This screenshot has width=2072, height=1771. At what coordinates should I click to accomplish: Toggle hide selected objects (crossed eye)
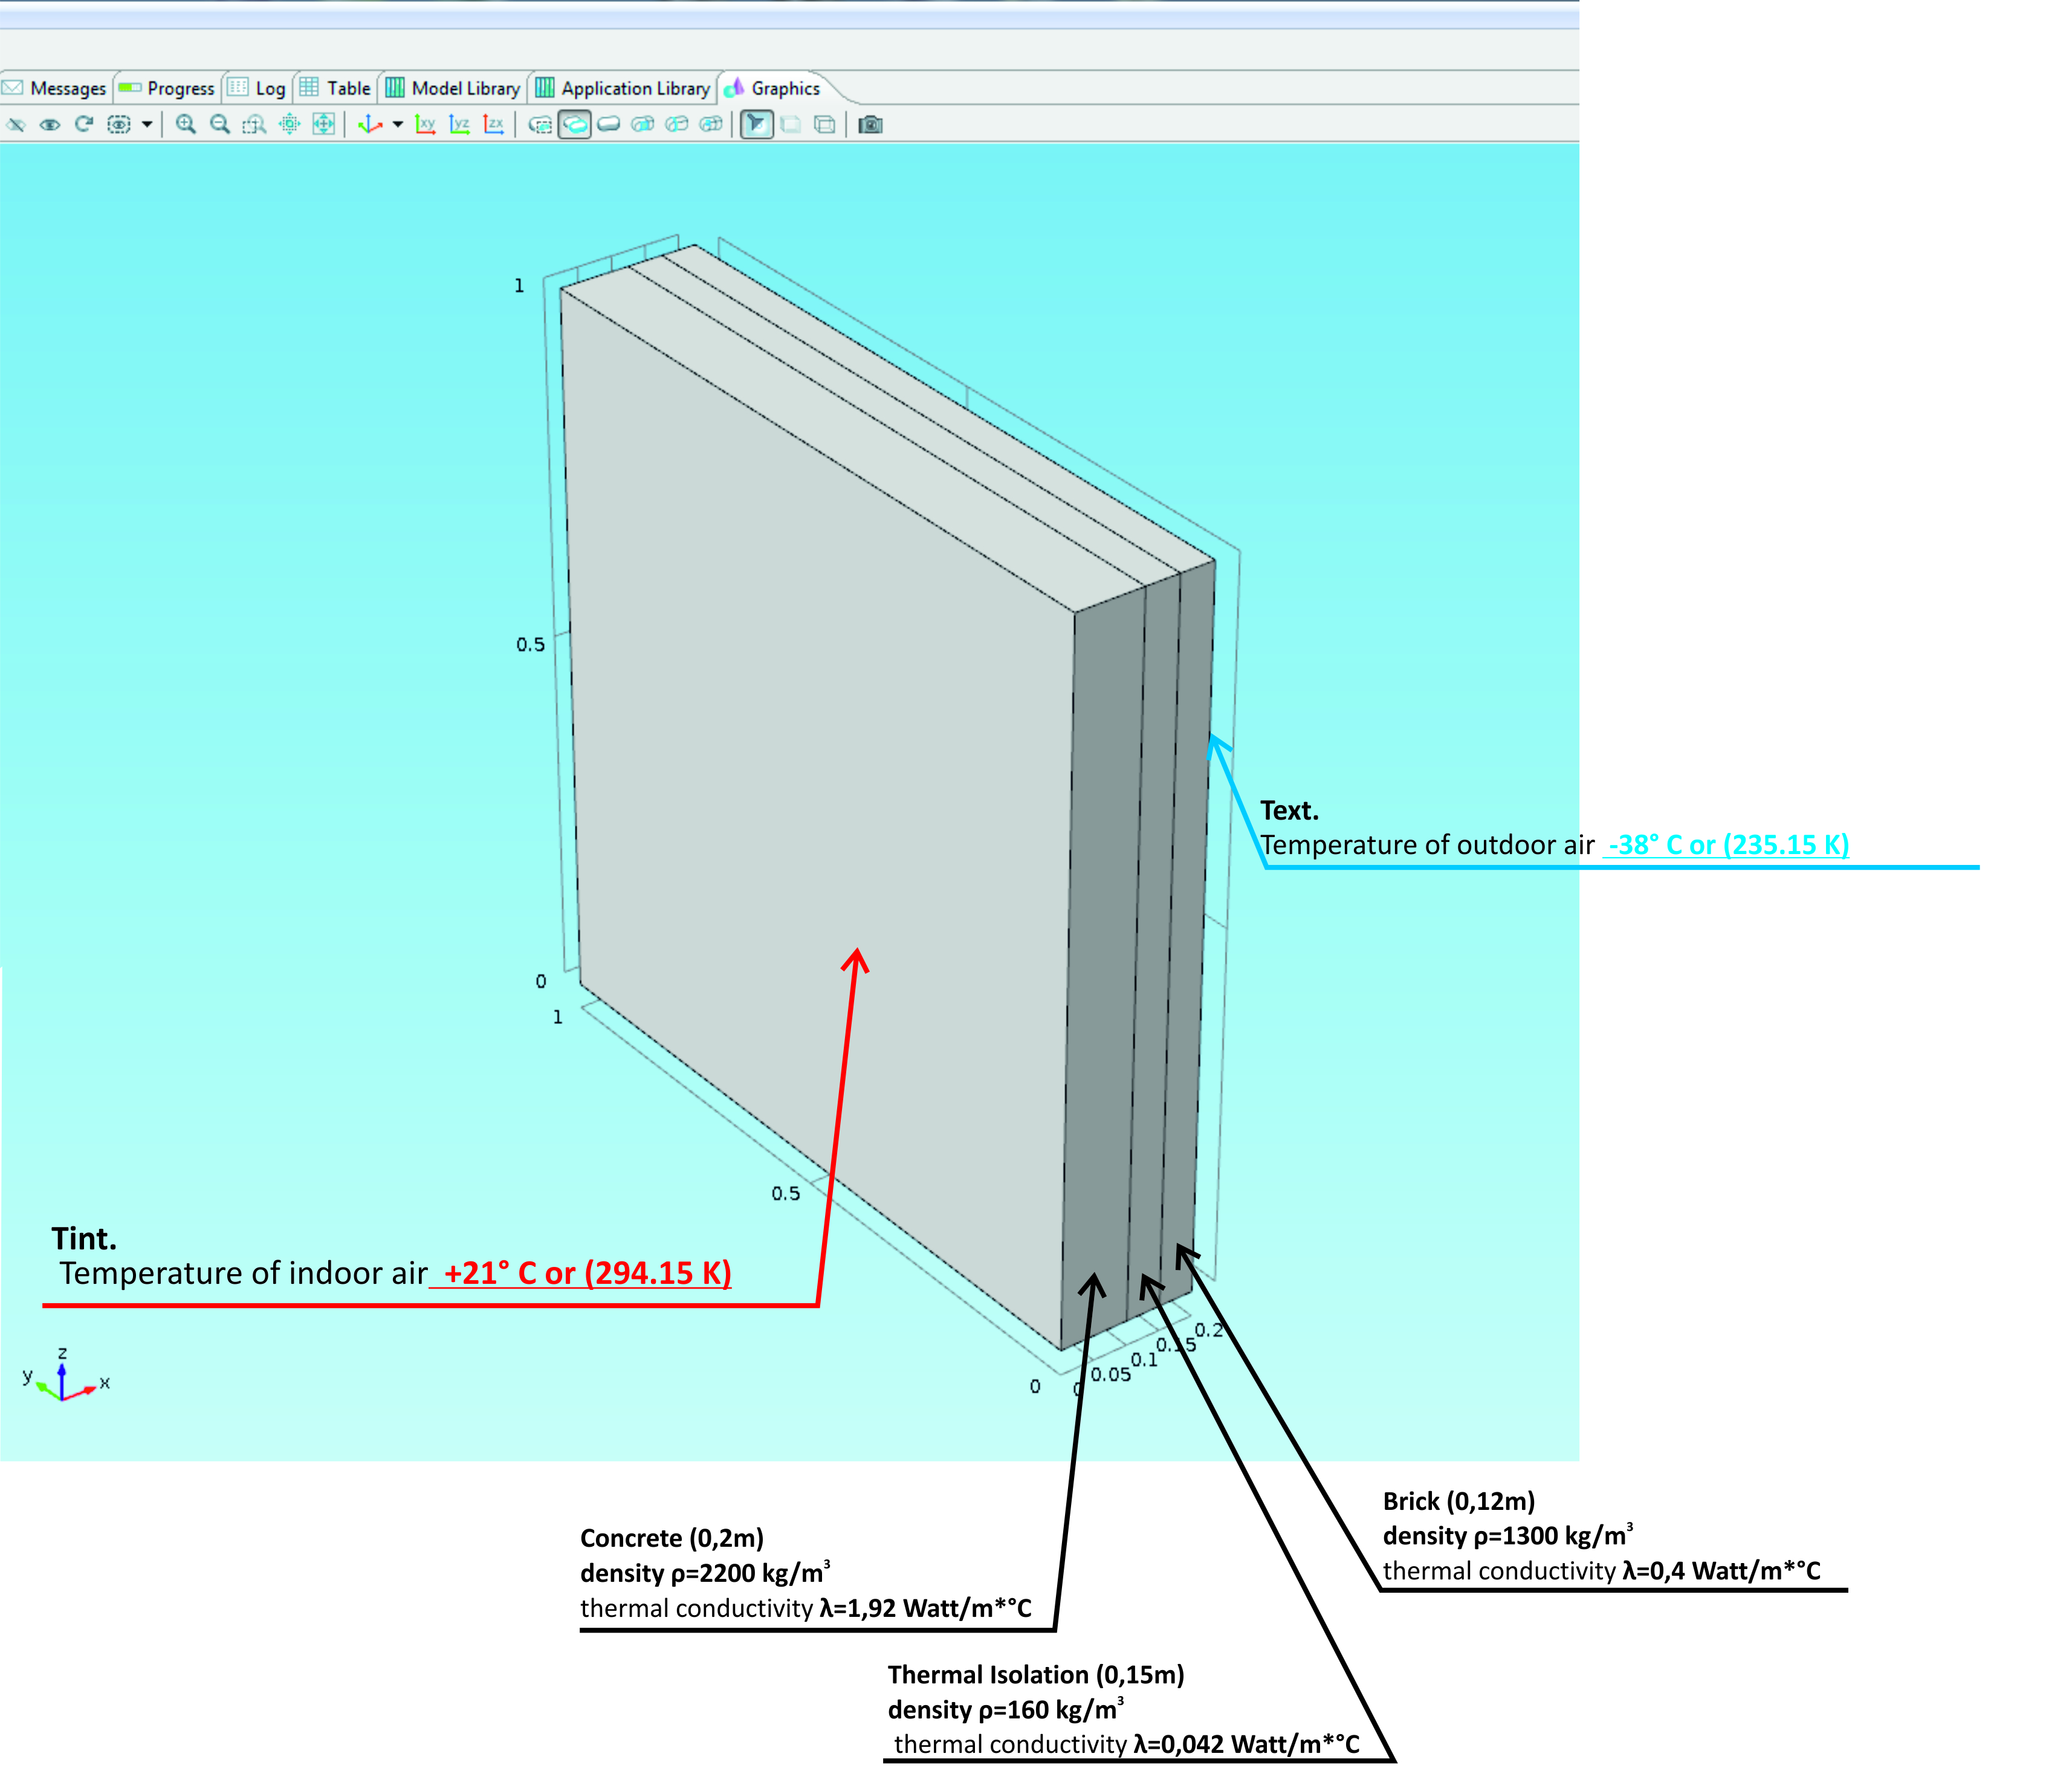click(x=16, y=124)
